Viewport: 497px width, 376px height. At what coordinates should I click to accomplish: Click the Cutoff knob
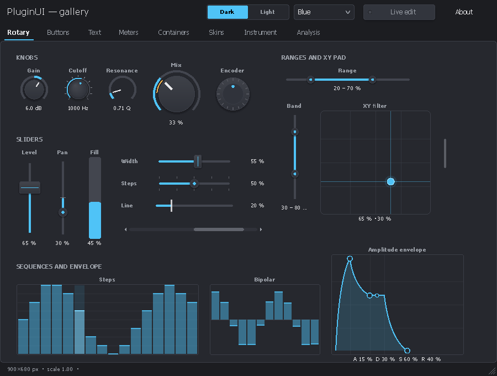click(78, 89)
